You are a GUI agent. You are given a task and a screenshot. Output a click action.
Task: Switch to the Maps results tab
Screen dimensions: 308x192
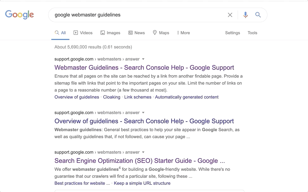[x=161, y=33]
